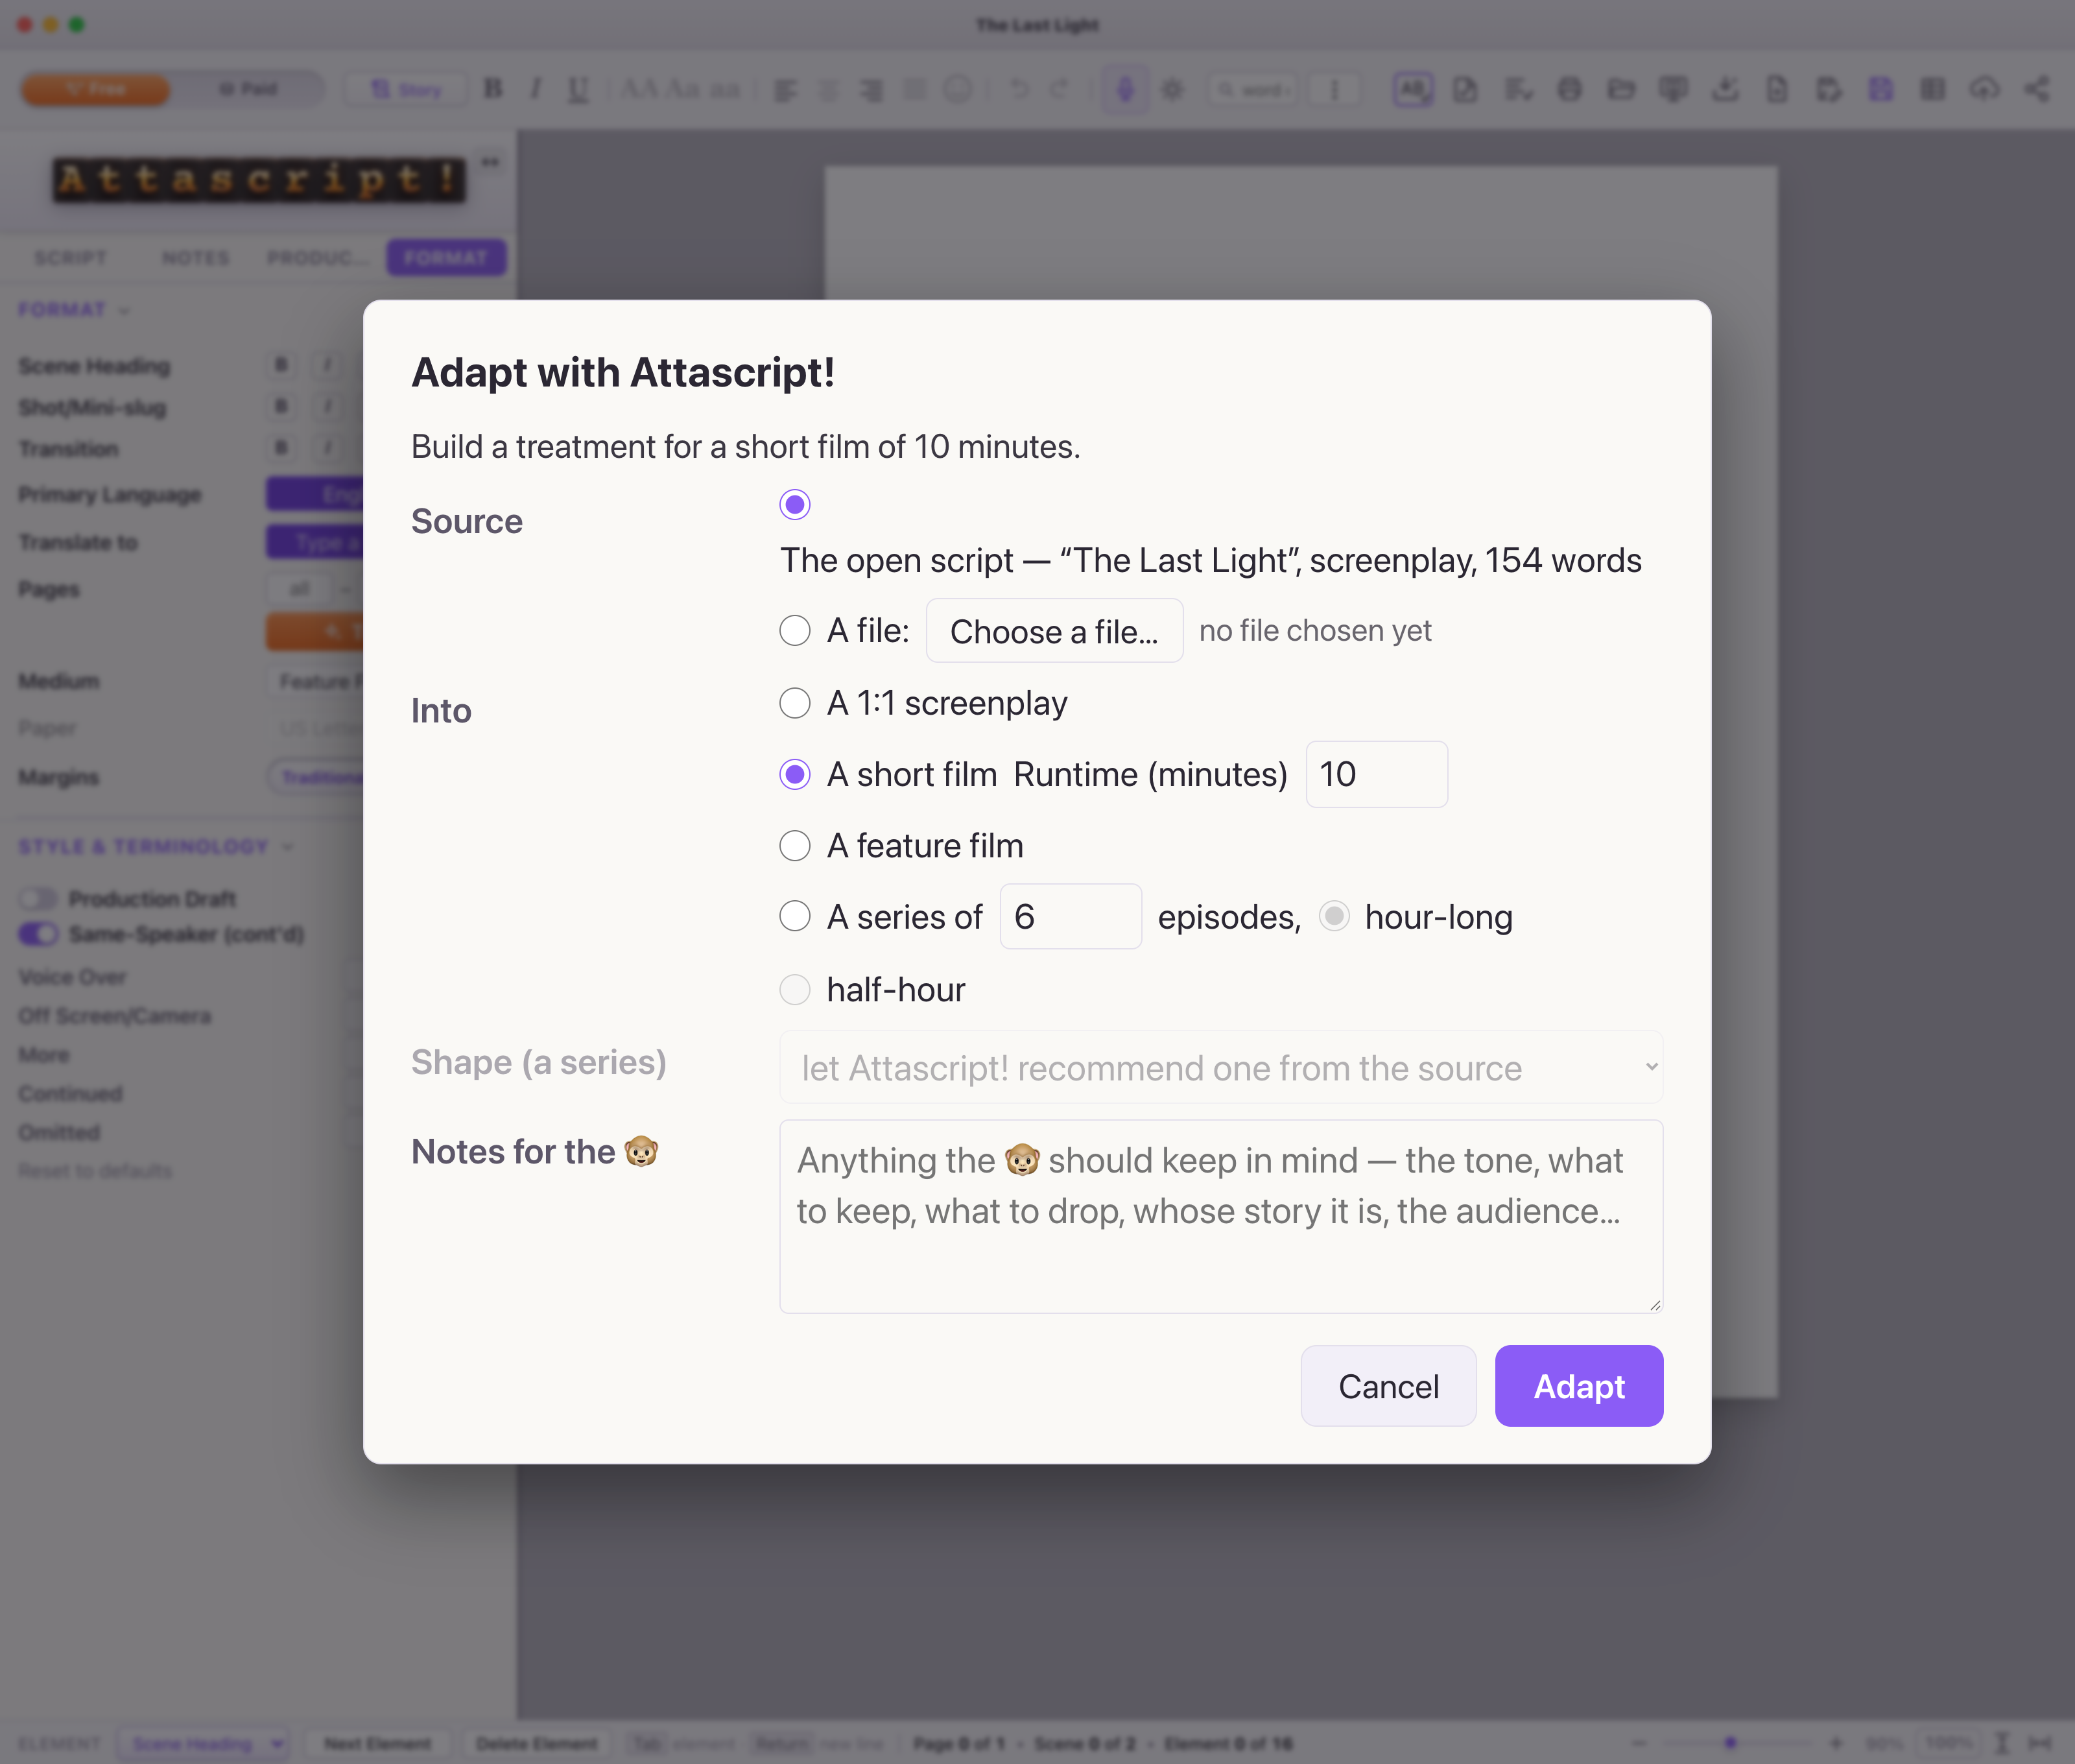This screenshot has height=1764, width=2075.
Task: Click the Redo arrow in the toolbar
Action: 1060,89
